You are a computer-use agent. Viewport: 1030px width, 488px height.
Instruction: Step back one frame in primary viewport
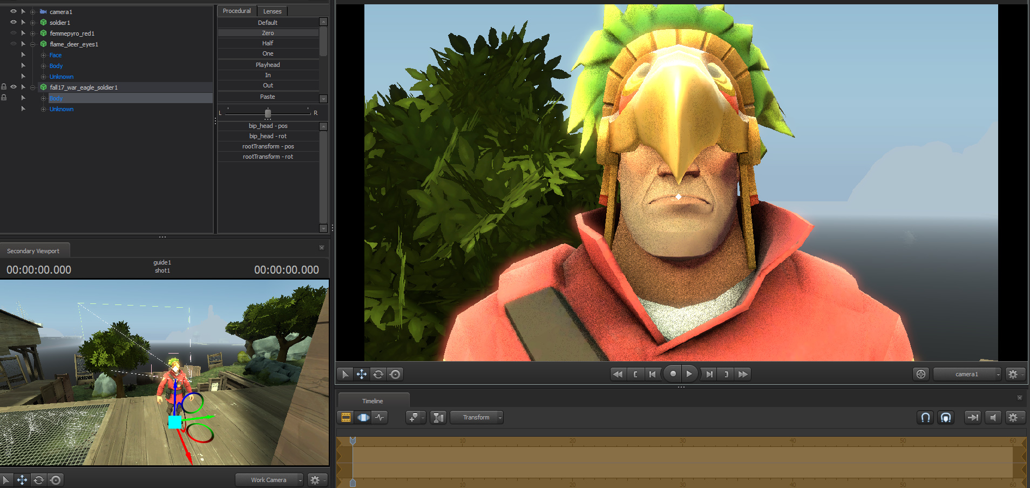coord(653,374)
